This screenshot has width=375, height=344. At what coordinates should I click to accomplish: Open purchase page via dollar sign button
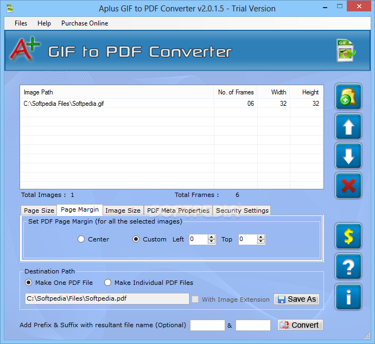pyautogui.click(x=348, y=236)
